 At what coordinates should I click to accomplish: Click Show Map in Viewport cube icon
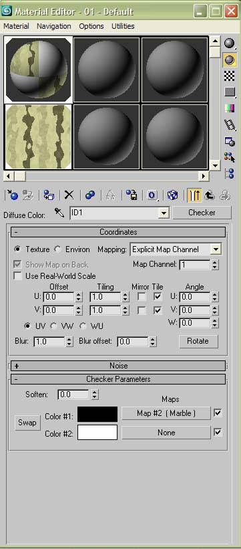click(x=172, y=195)
